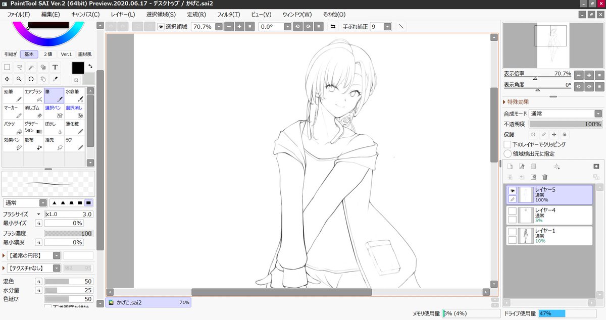Open brush size multiplier dropdown arrow
Screen dimensions: 606x320
click(x=39, y=214)
